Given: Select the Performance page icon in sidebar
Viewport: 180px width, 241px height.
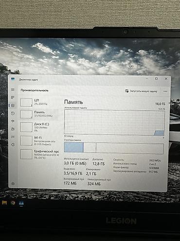Looking at the screenshot, I should [13, 105].
